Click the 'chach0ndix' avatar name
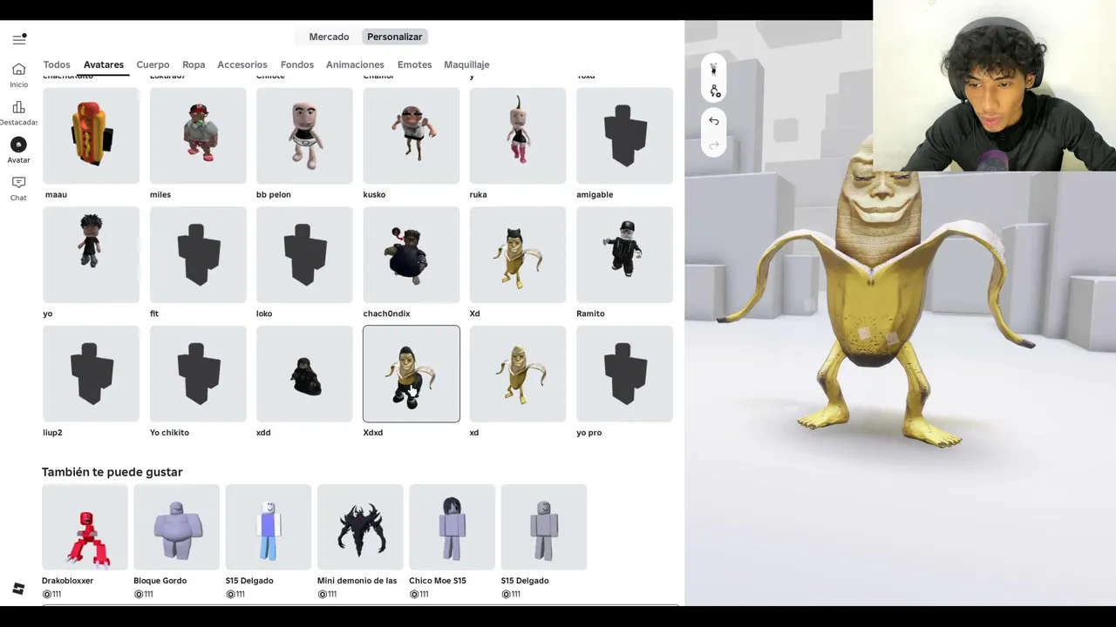 [x=386, y=313]
